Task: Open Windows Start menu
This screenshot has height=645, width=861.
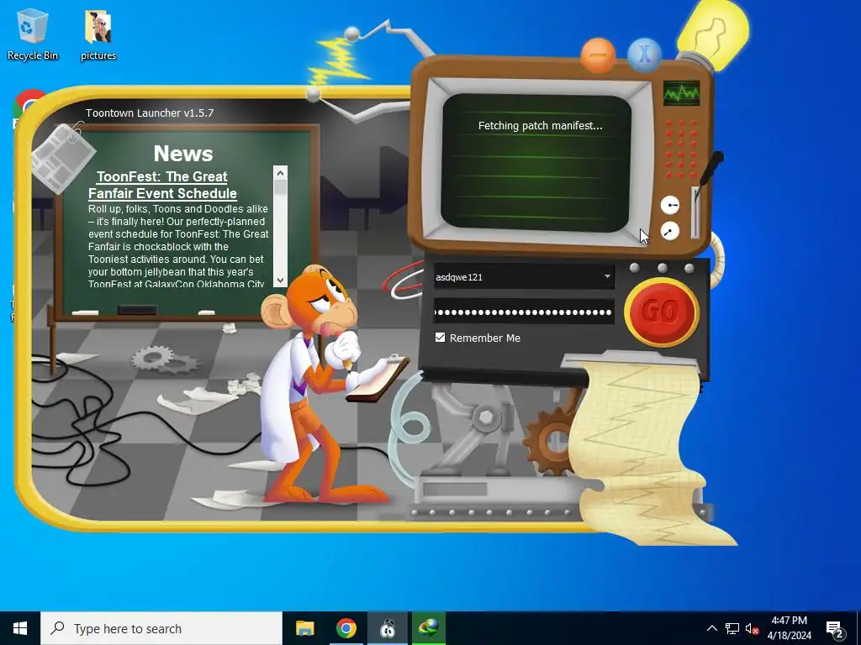Action: pyautogui.click(x=20, y=628)
